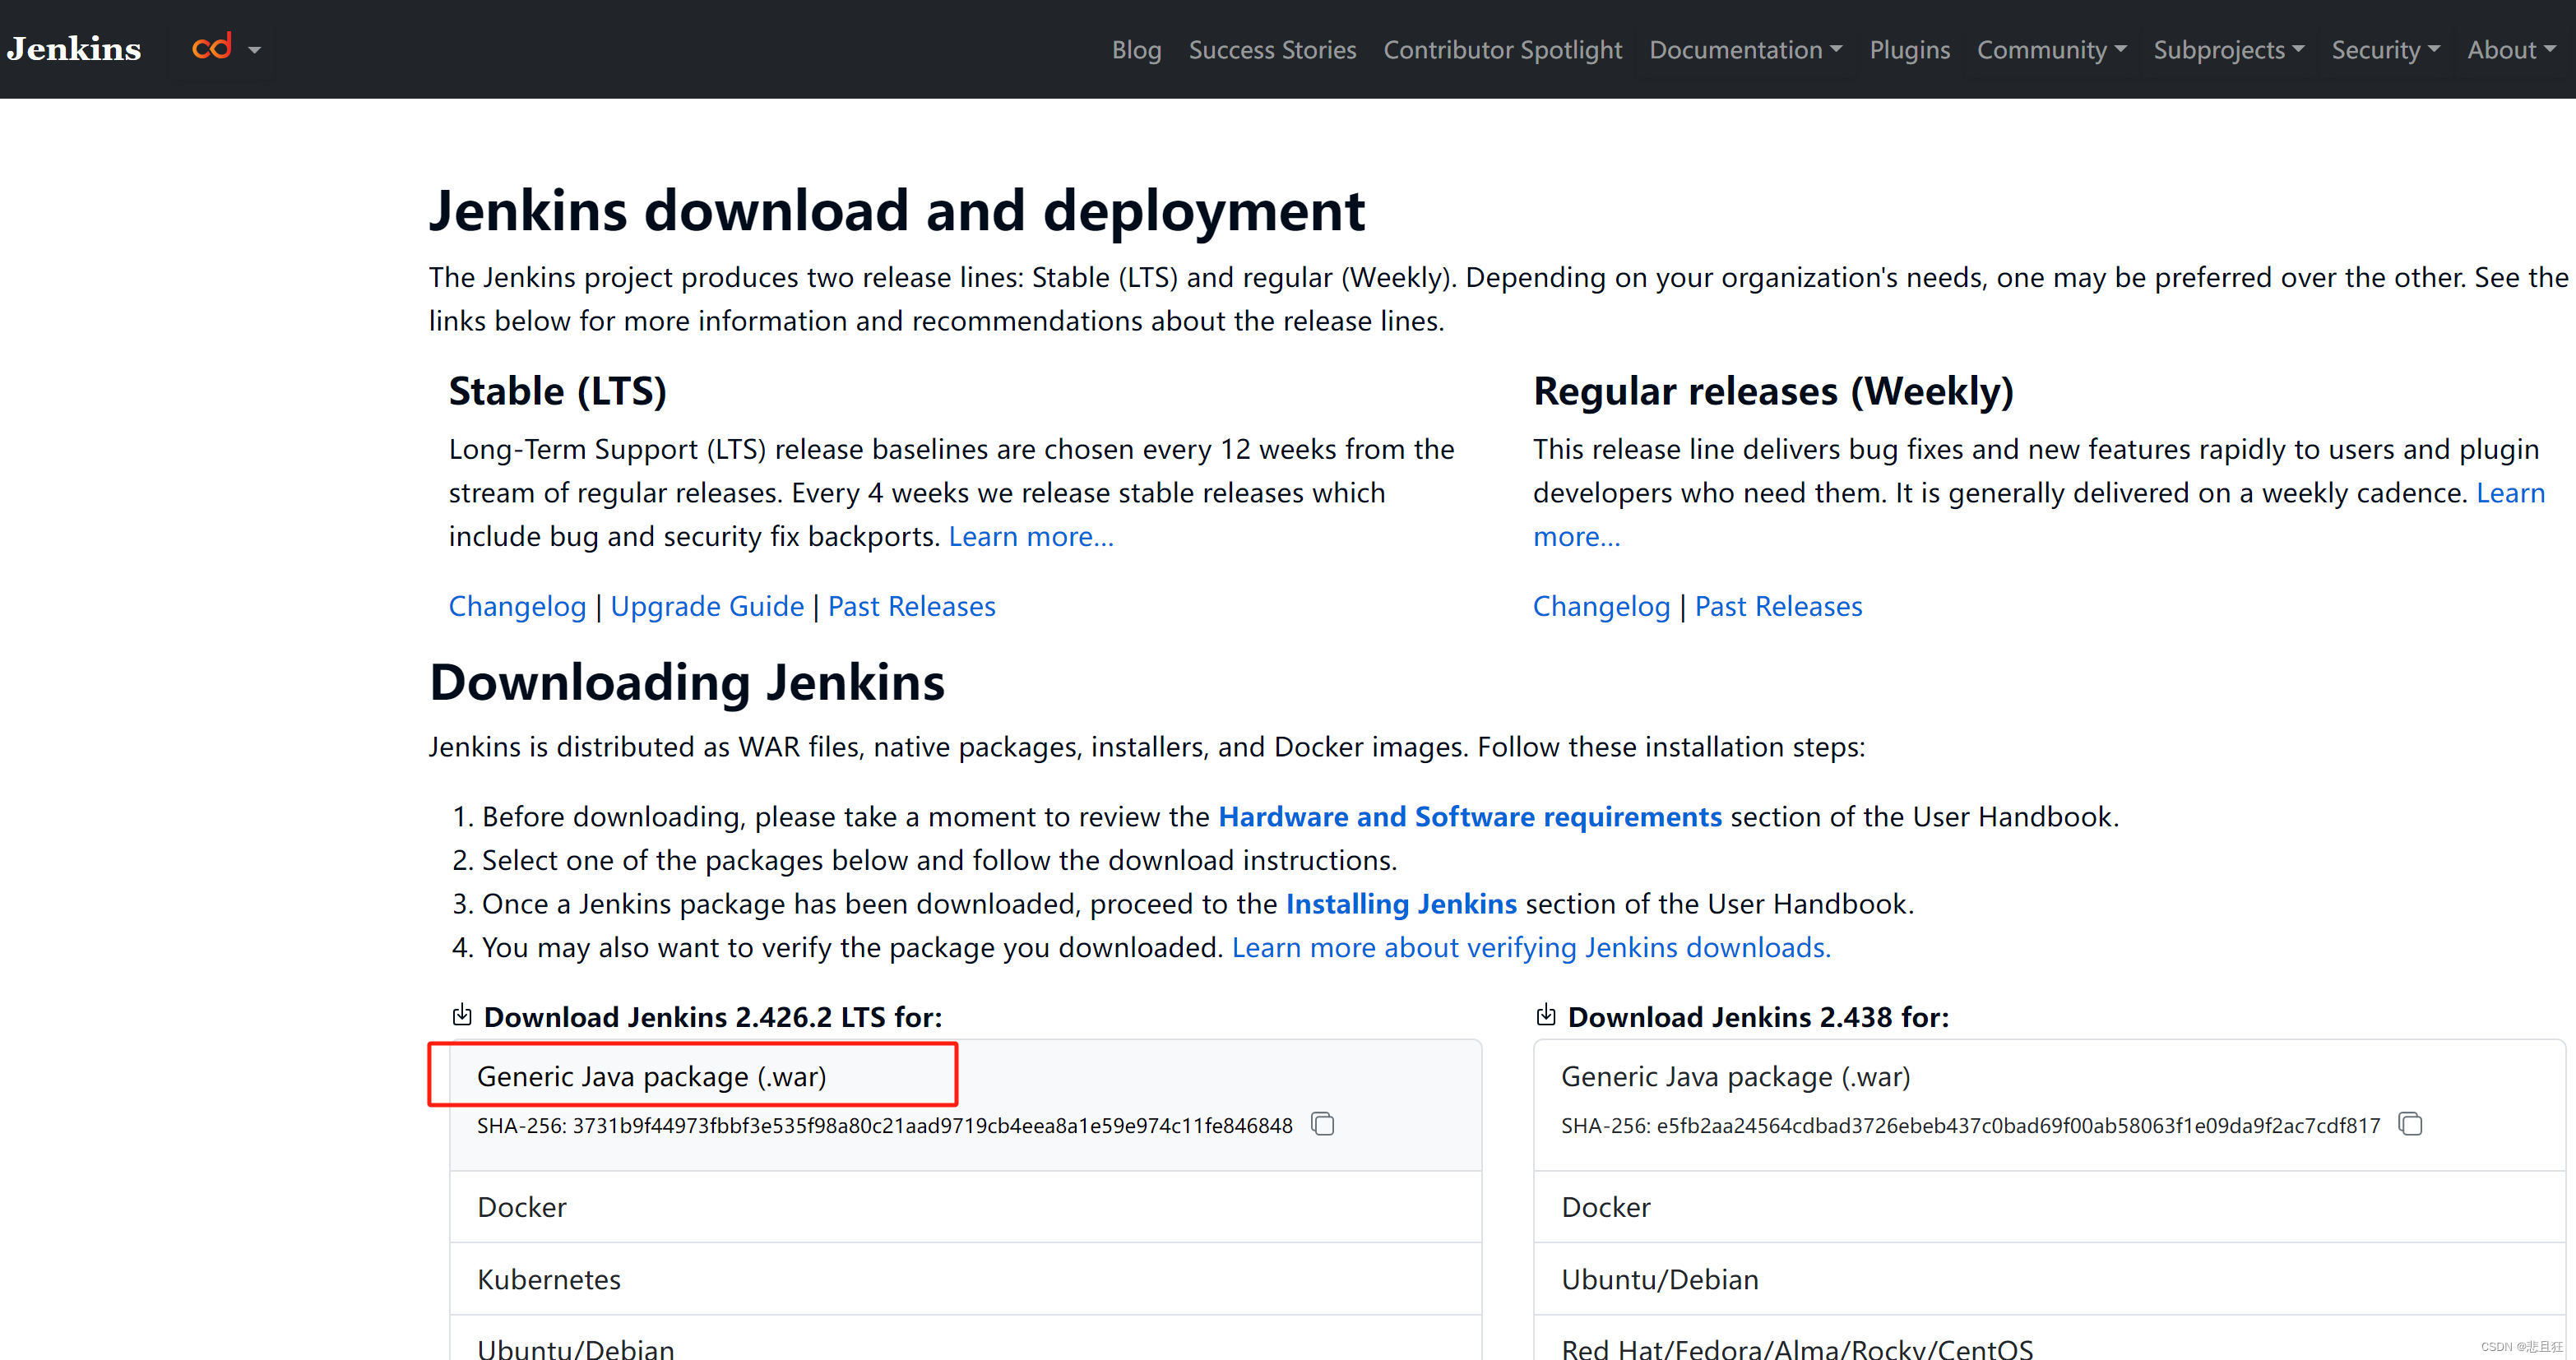The image size is (2576, 1360).
Task: Click download icon beside Jenkins 2.426.2 LTS
Action: (461, 1015)
